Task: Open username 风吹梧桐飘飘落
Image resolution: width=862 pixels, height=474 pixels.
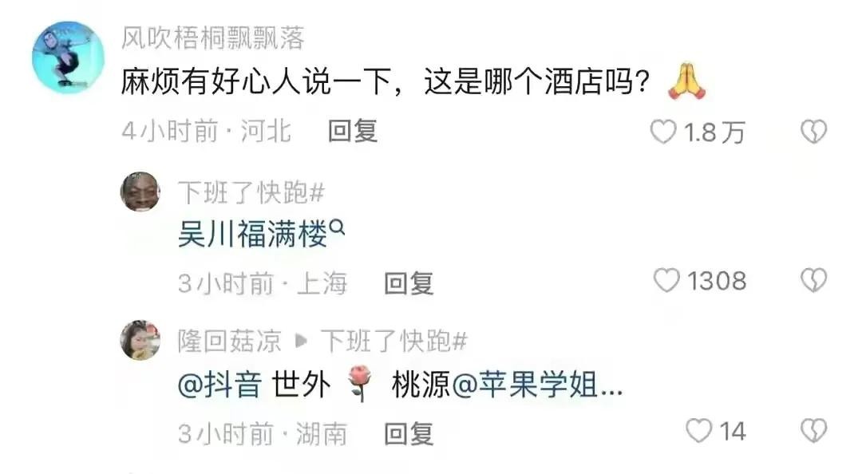Action: tap(213, 38)
